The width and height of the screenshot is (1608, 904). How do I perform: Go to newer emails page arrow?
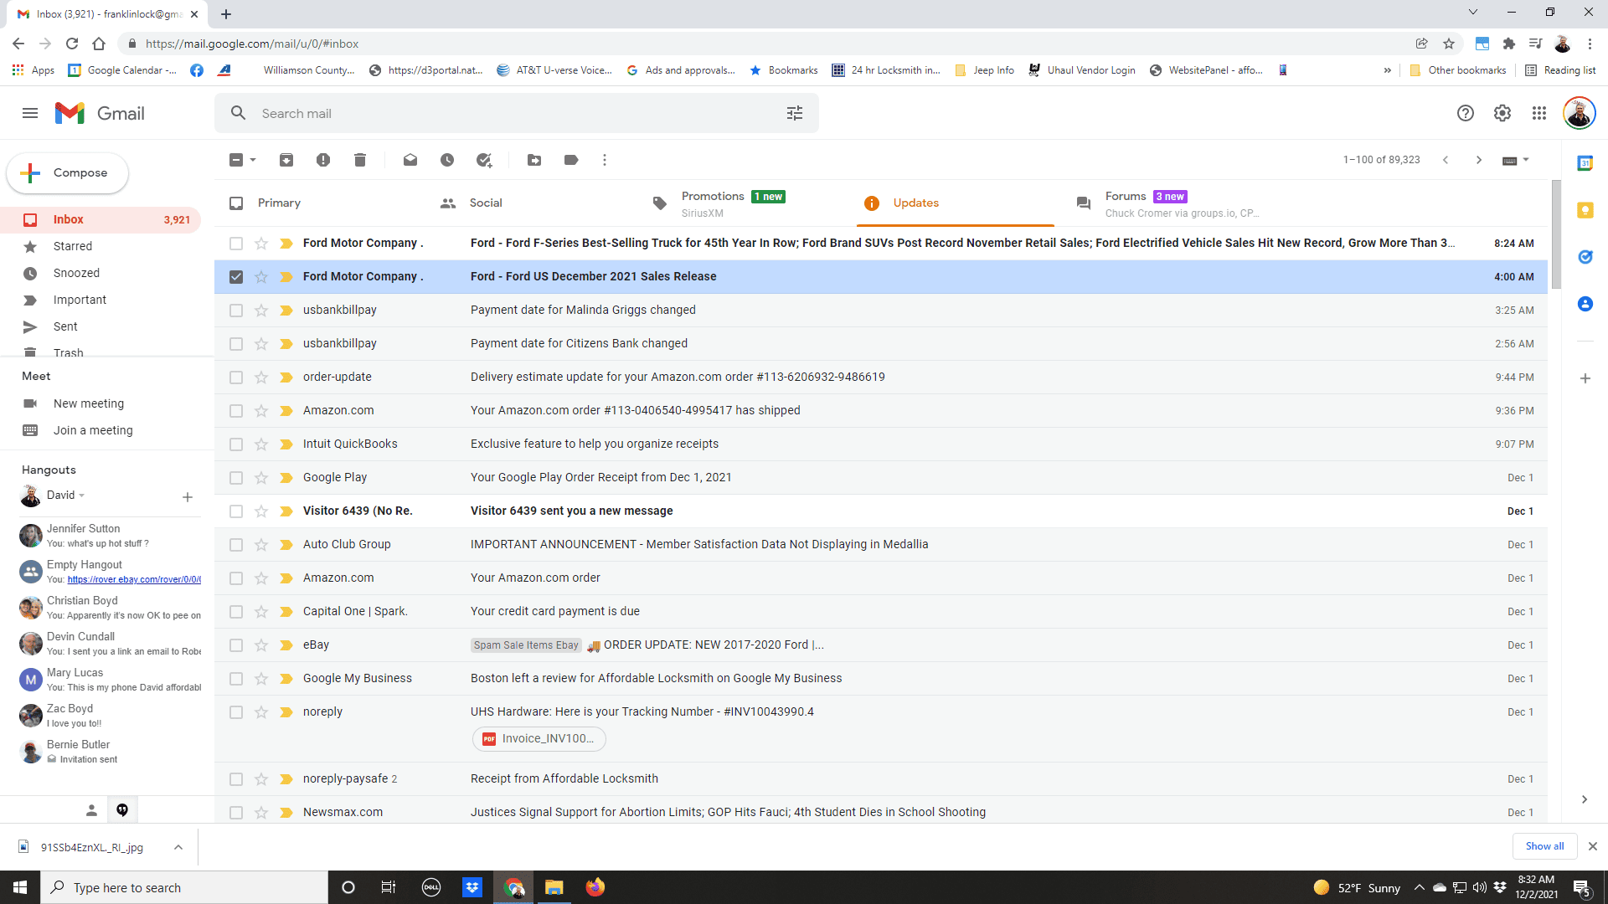1446,160
